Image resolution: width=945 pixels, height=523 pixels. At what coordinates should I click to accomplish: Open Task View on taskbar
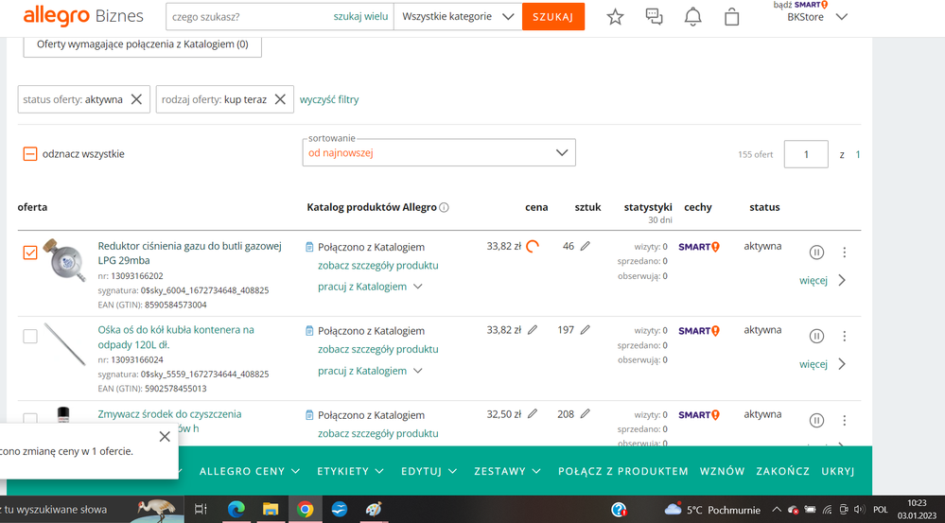[x=201, y=509]
